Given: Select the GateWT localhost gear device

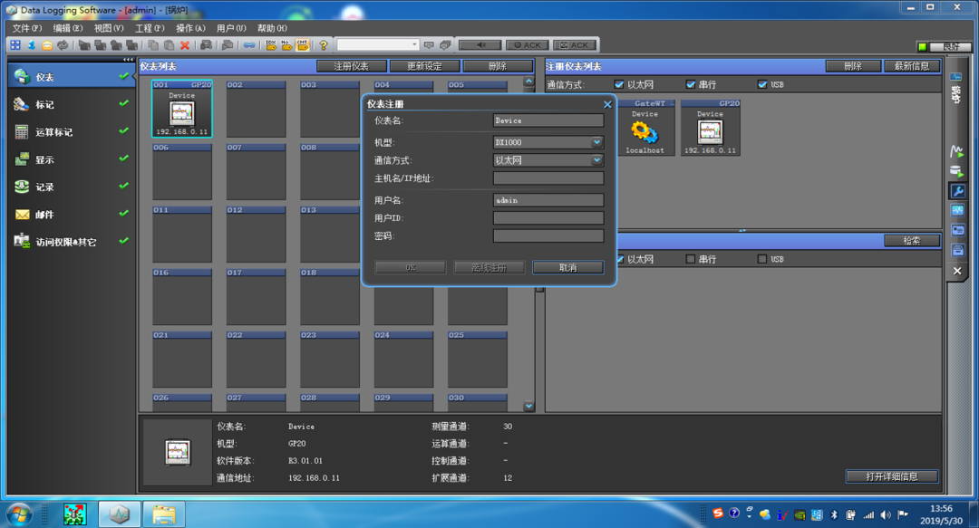Looking at the screenshot, I should pos(645,128).
